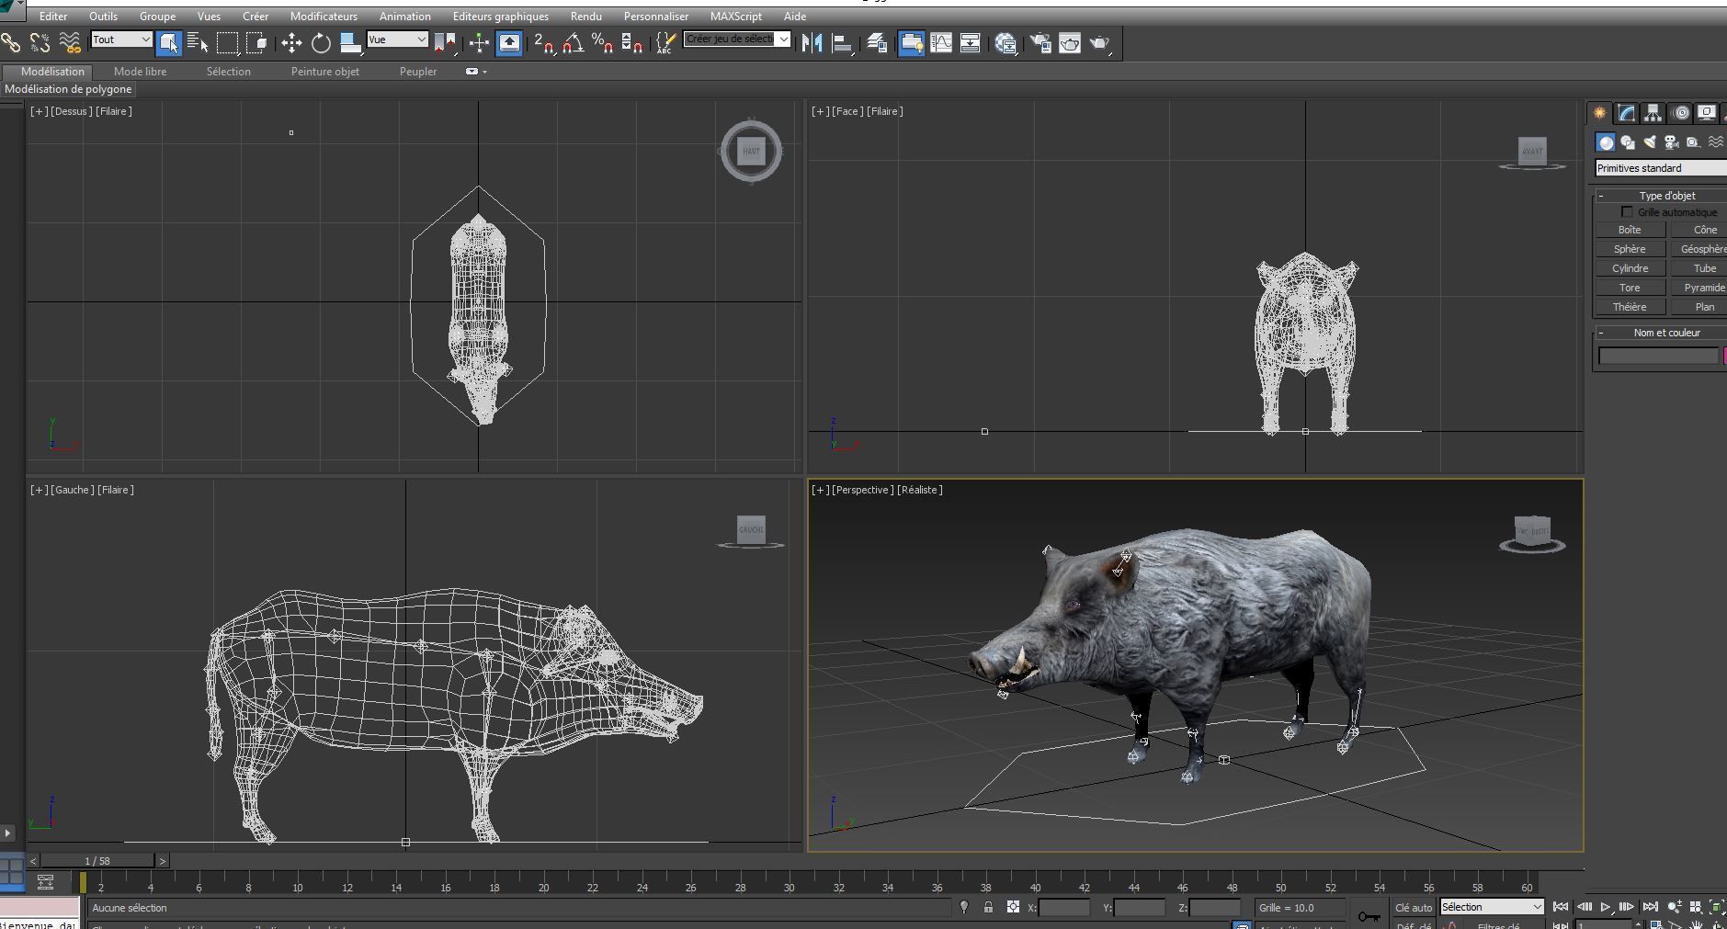Open Select by Name list tool
Image resolution: width=1727 pixels, height=929 pixels.
197,42
